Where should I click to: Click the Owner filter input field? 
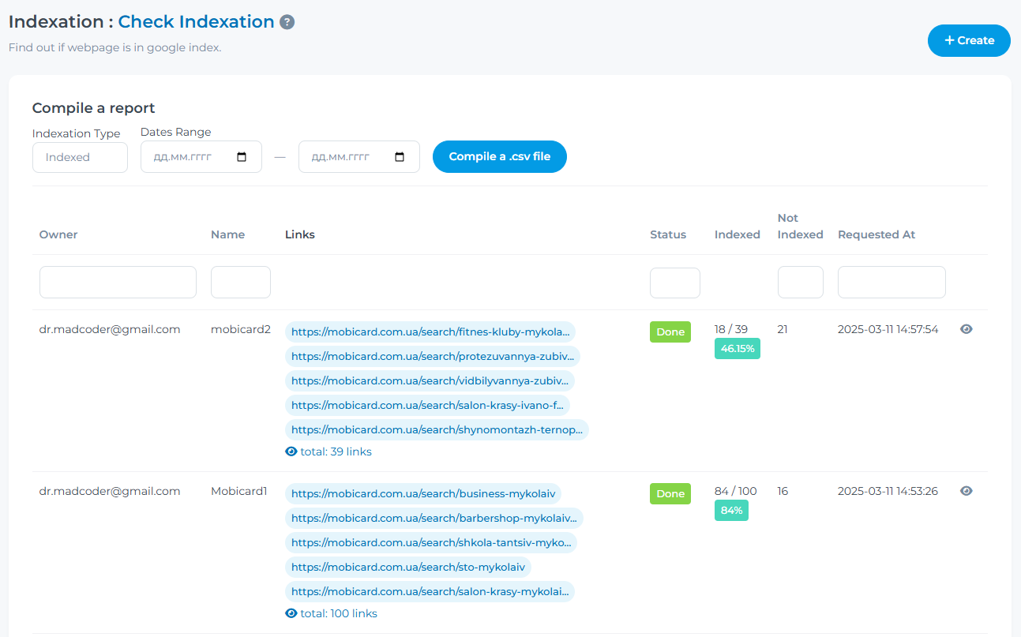(x=118, y=282)
